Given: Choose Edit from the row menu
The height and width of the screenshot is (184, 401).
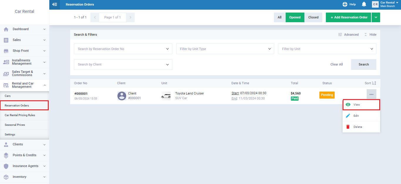Looking at the screenshot, I should pyautogui.click(x=361, y=116).
